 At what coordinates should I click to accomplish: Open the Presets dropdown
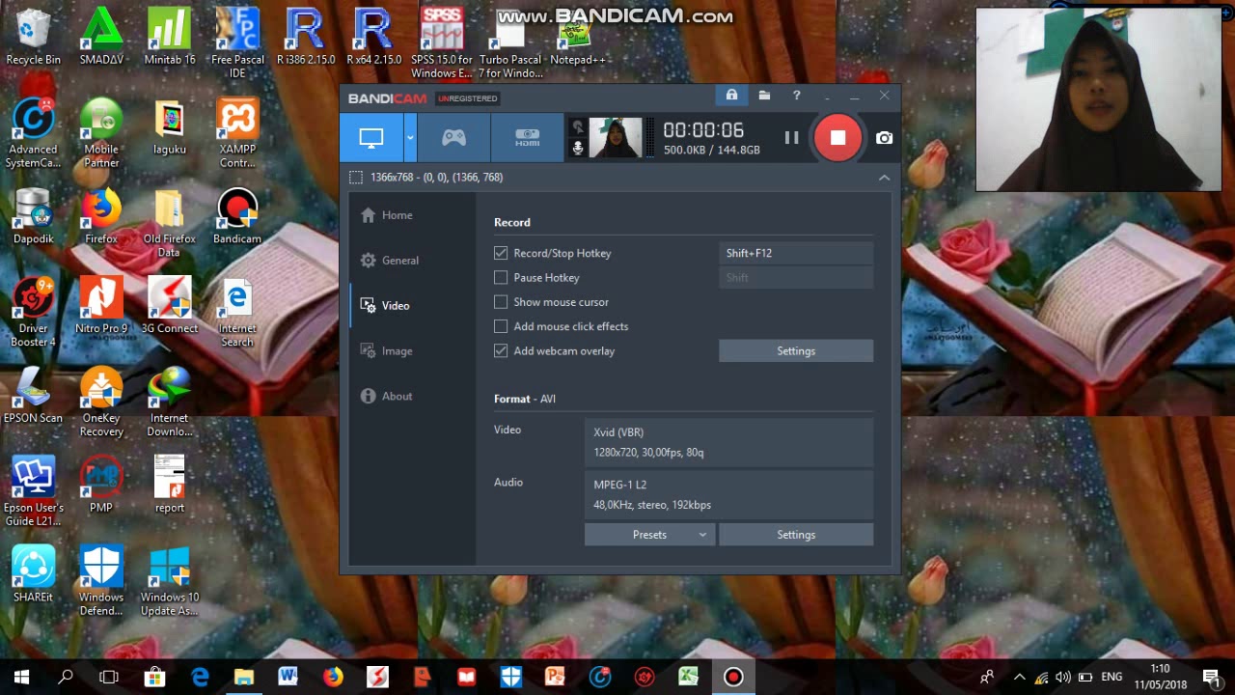pyautogui.click(x=649, y=535)
